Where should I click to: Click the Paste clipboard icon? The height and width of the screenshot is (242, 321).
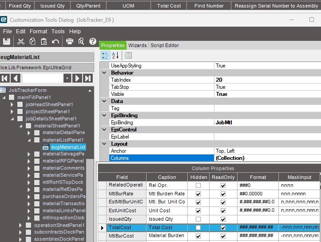[x=44, y=41]
